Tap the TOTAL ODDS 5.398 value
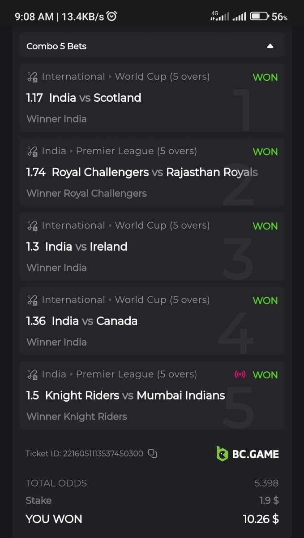The image size is (304, 538). [x=266, y=483]
